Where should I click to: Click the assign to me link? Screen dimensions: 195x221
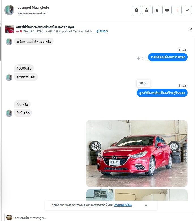(123, 205)
